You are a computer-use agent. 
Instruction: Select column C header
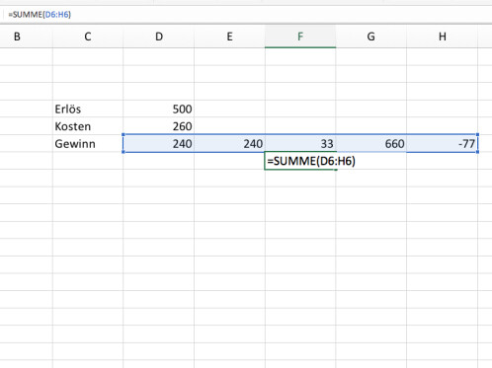(88, 37)
